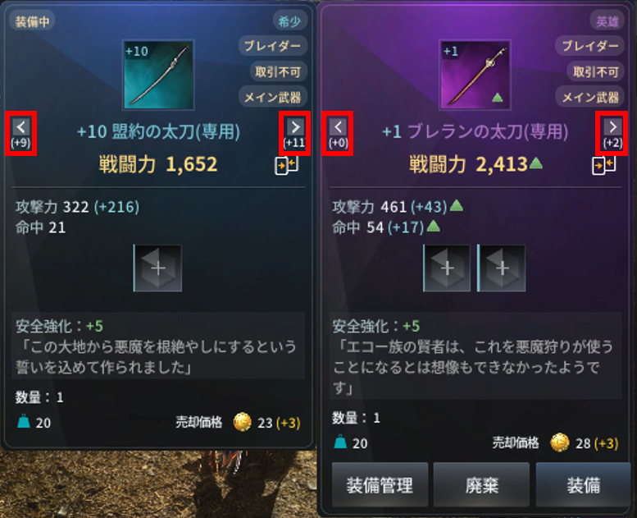The height and width of the screenshot is (518, 637).
Task: Click the +10 盟約の太刀 item thumbnail
Action: [x=158, y=75]
